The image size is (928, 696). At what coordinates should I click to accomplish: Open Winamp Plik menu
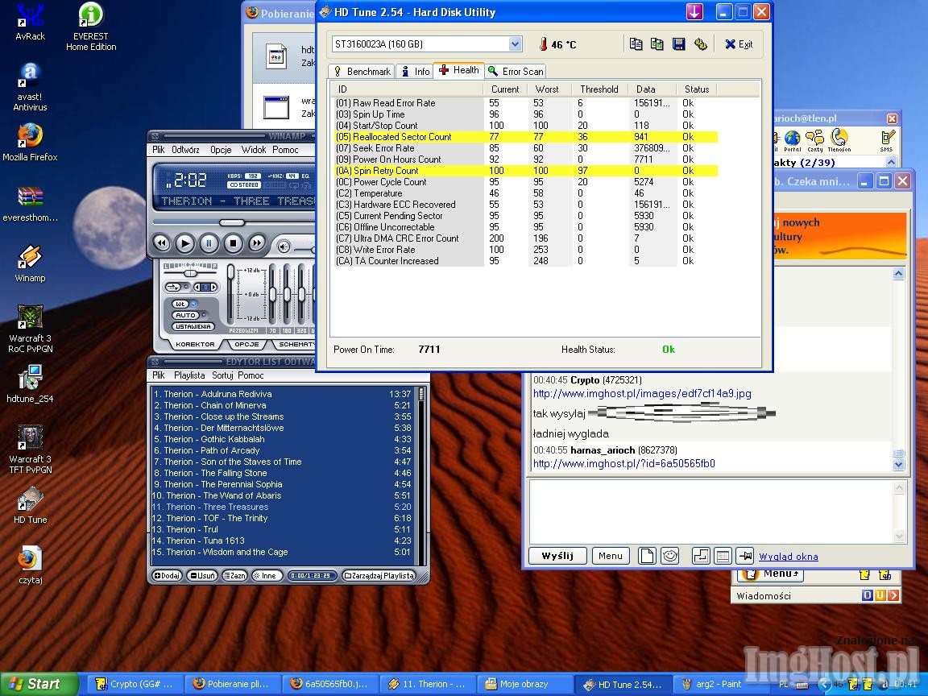click(x=159, y=150)
